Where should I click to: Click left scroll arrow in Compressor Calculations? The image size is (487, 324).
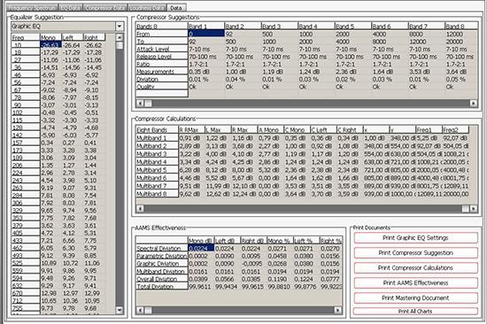[140, 208]
